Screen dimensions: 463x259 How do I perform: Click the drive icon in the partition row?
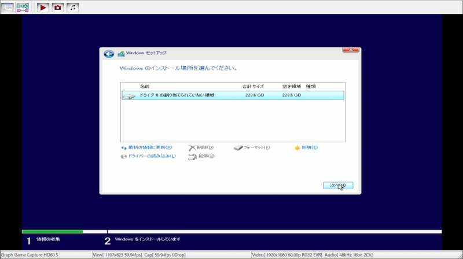[129, 96]
